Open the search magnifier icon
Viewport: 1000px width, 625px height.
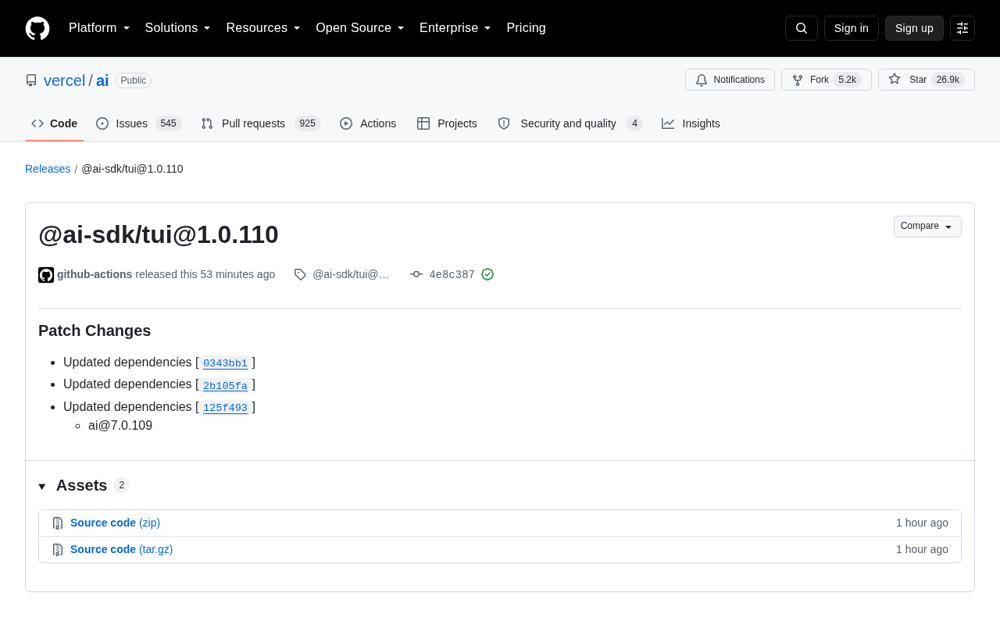point(802,28)
